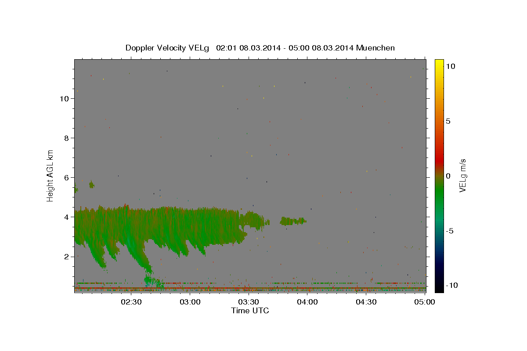
Task: Click the colorbar value 5 label
Action: coord(448,121)
